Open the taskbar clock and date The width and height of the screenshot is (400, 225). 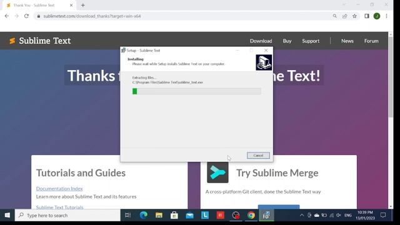tap(365, 215)
